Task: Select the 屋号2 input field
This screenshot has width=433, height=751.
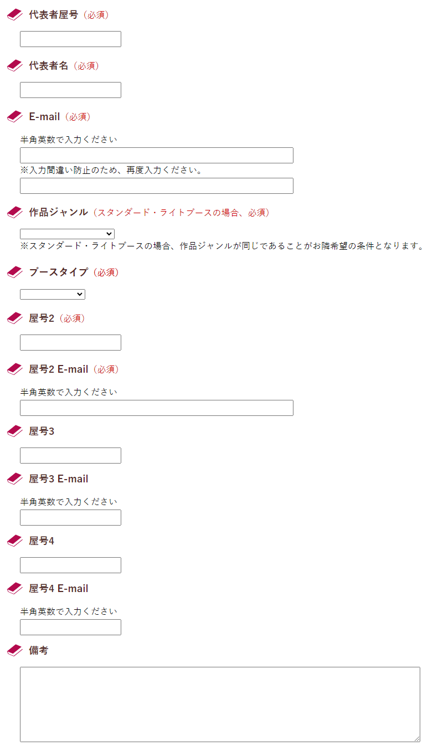Action: point(70,342)
